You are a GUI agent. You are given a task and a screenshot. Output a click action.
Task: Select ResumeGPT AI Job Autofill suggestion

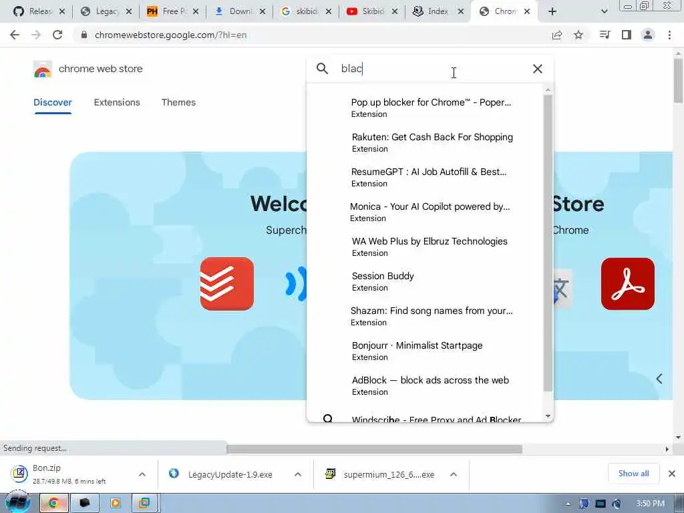pos(425,177)
